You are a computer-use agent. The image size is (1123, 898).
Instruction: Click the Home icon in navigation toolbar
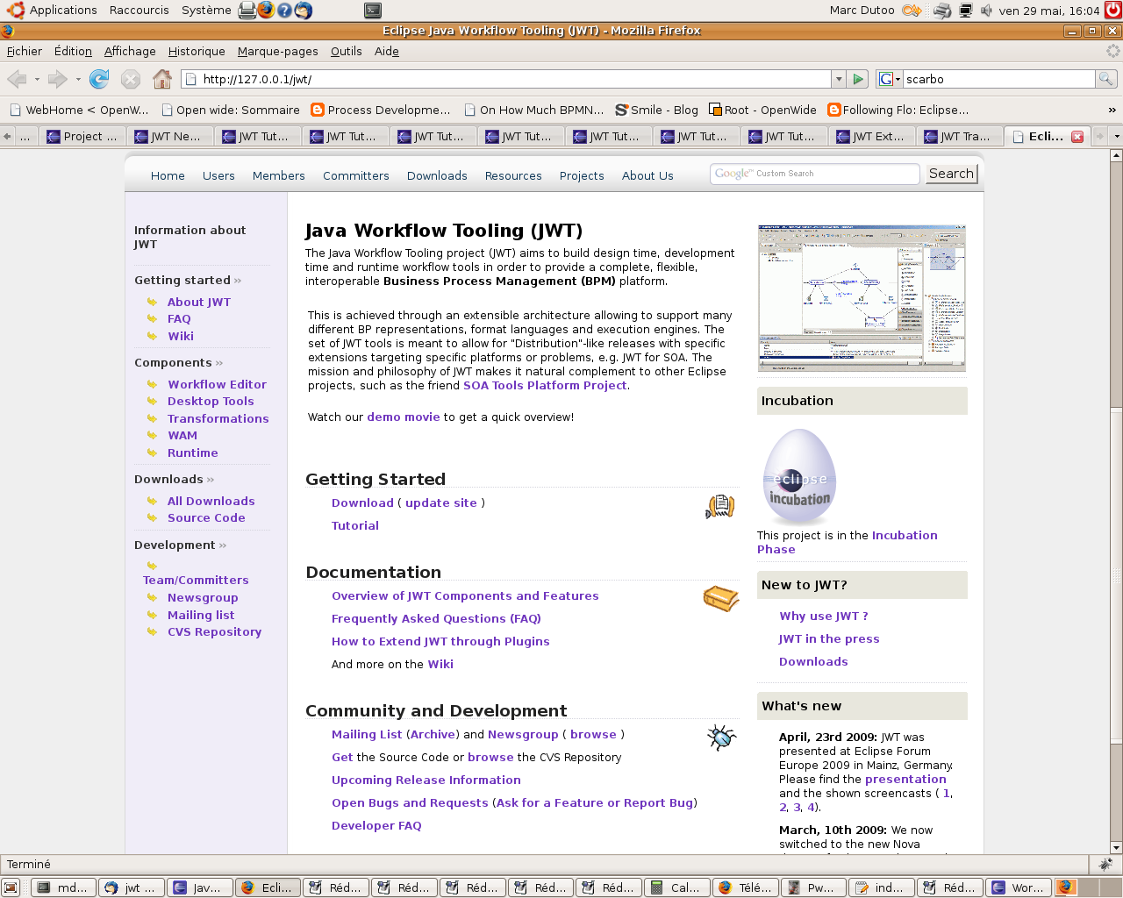click(x=161, y=80)
